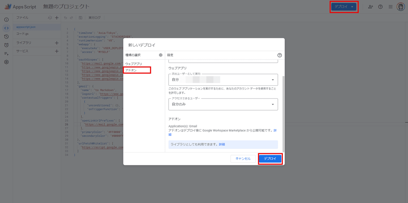
Task: Expand the アクセスできるユーザー dropdown
Action: [223, 104]
